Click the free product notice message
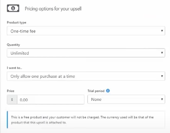170x133 pixels. point(82,120)
